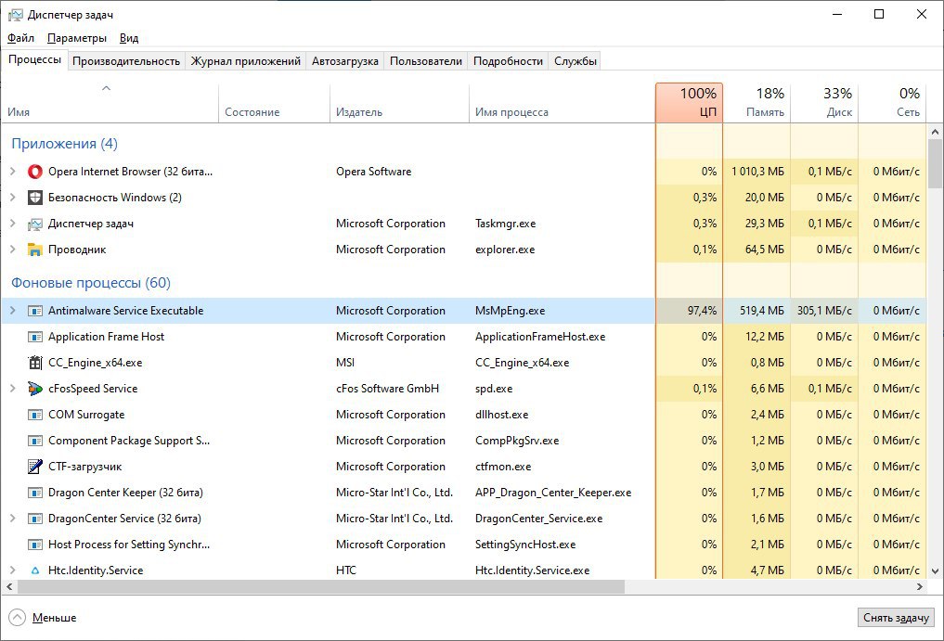944x641 pixels.
Task: Sort by the Память column header
Action: click(x=756, y=103)
